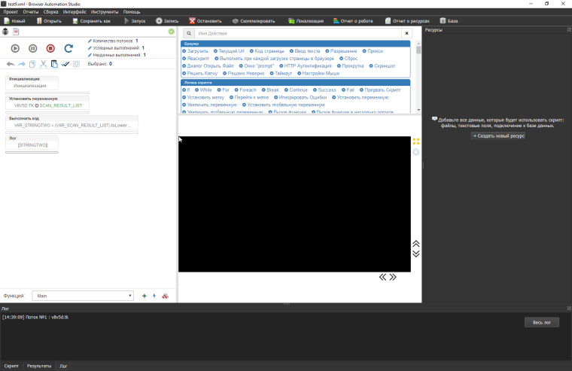Image resolution: width=572 pixels, height=371 pixels.
Task: Click double right chevrons below browser view
Action: tap(393, 277)
